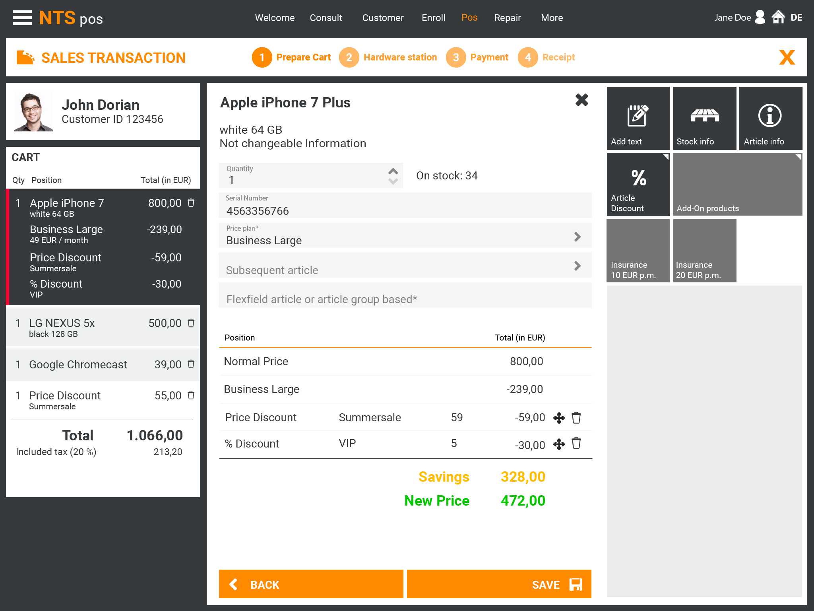Image resolution: width=814 pixels, height=611 pixels.
Task: Open the Consult menu
Action: coord(326,18)
